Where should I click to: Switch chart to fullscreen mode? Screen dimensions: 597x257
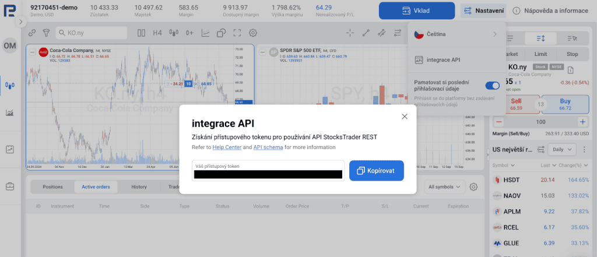(237, 33)
